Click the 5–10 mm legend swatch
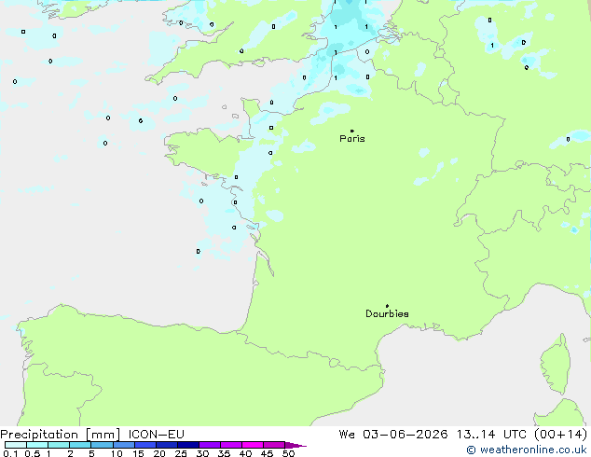 [x=102, y=445]
